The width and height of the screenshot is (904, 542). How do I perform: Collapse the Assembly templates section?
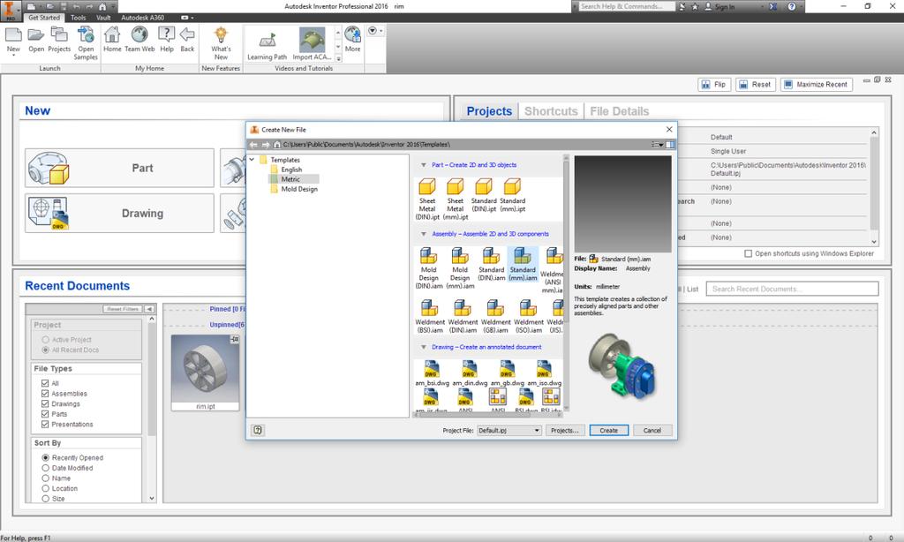coord(424,234)
